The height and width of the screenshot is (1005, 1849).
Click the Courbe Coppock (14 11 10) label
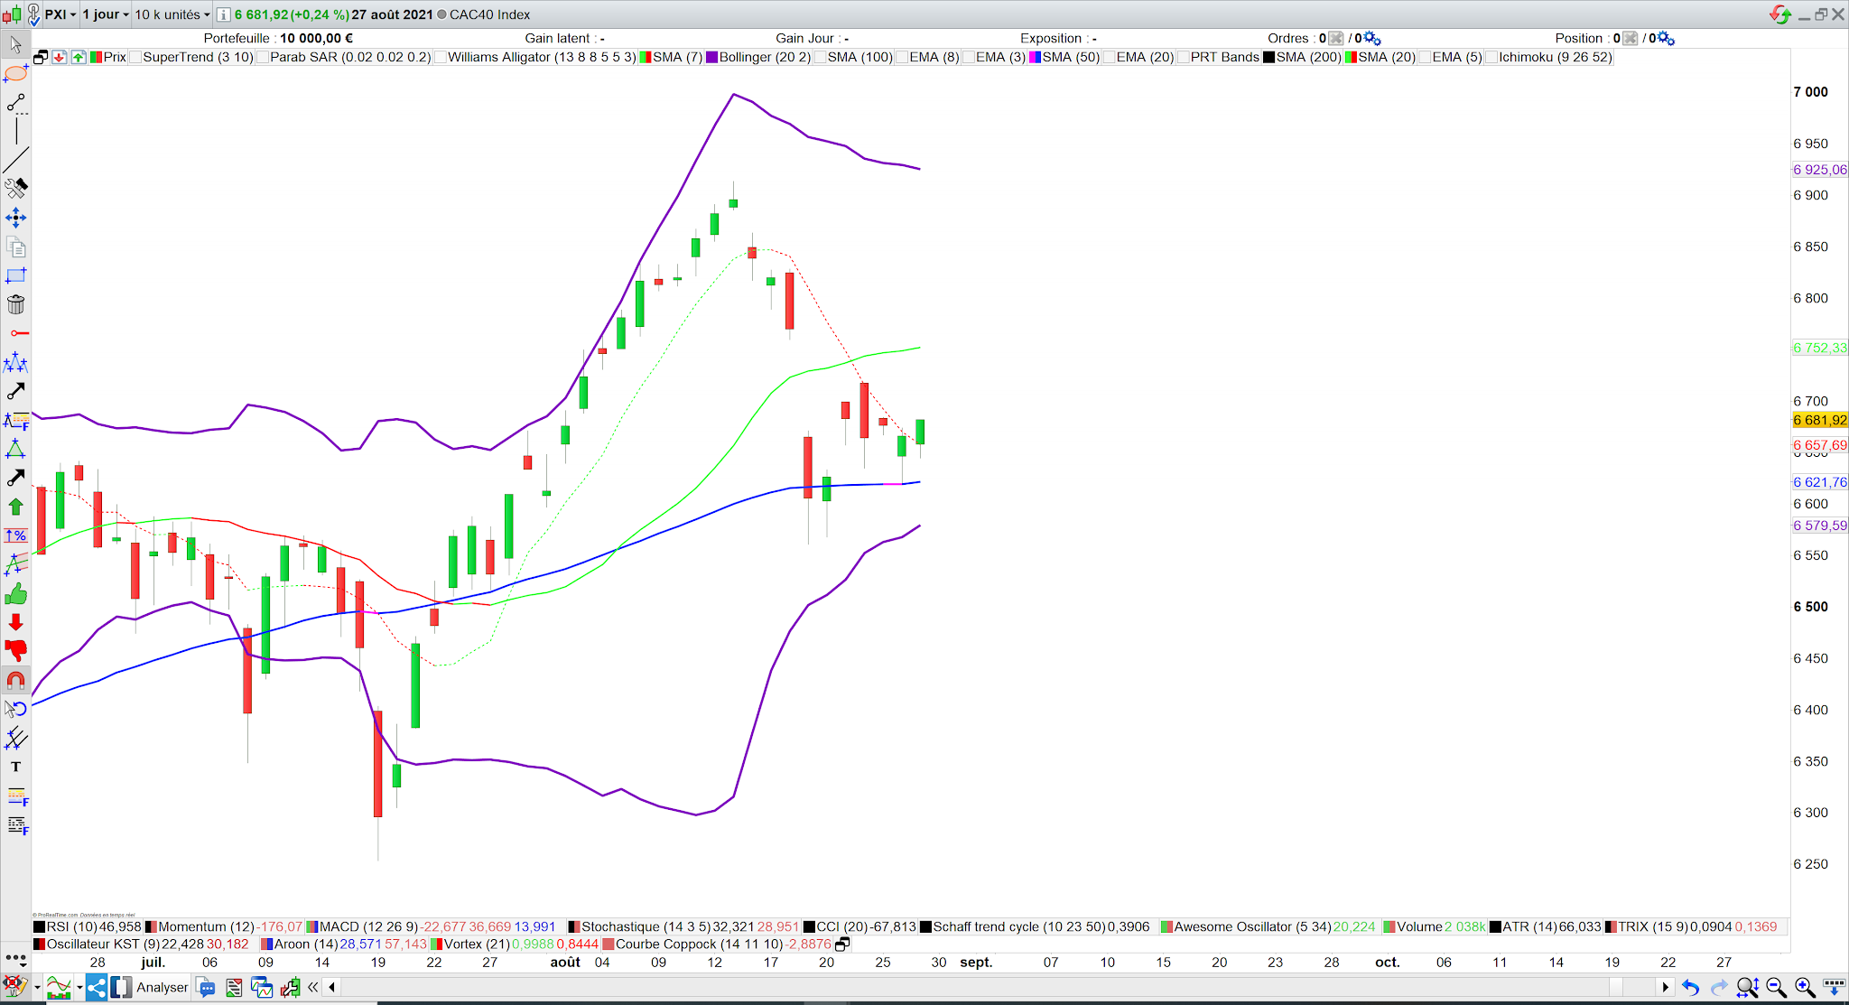699,944
